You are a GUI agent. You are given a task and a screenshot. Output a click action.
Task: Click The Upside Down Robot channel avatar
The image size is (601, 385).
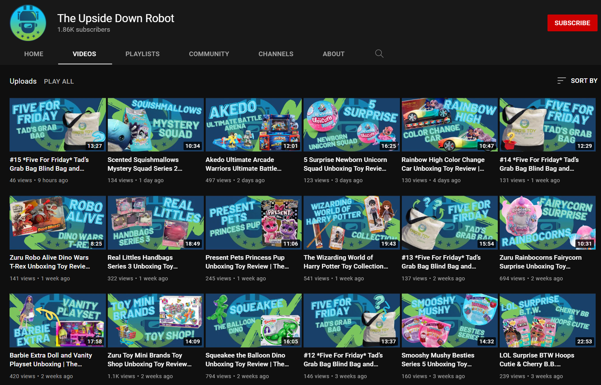[x=28, y=23]
